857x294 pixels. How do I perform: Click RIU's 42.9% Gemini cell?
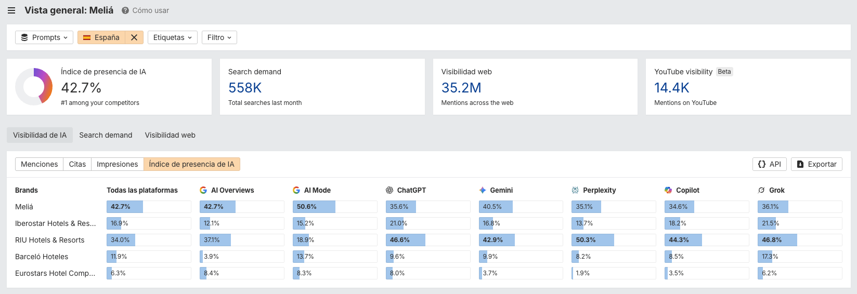pos(521,240)
